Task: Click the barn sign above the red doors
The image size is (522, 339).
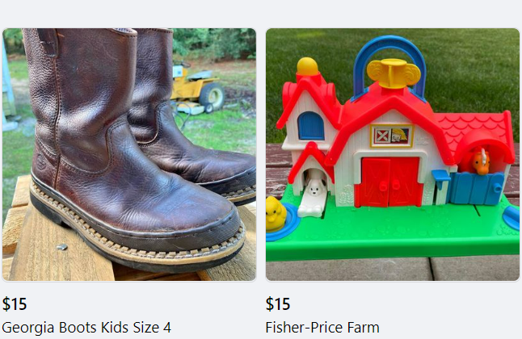Action: click(391, 136)
